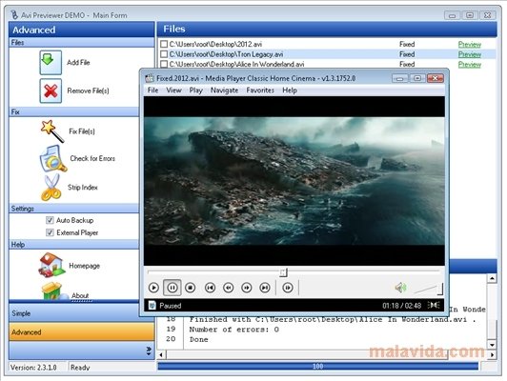
Task: Check the box for Alice In Wonderland.avi
Action: (x=164, y=64)
